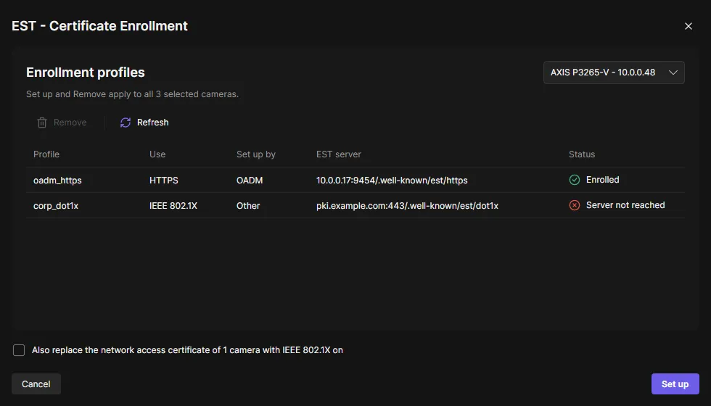The height and width of the screenshot is (406, 711).
Task: Click the checkbox label about IEEE 802.1X
Action: coord(187,350)
